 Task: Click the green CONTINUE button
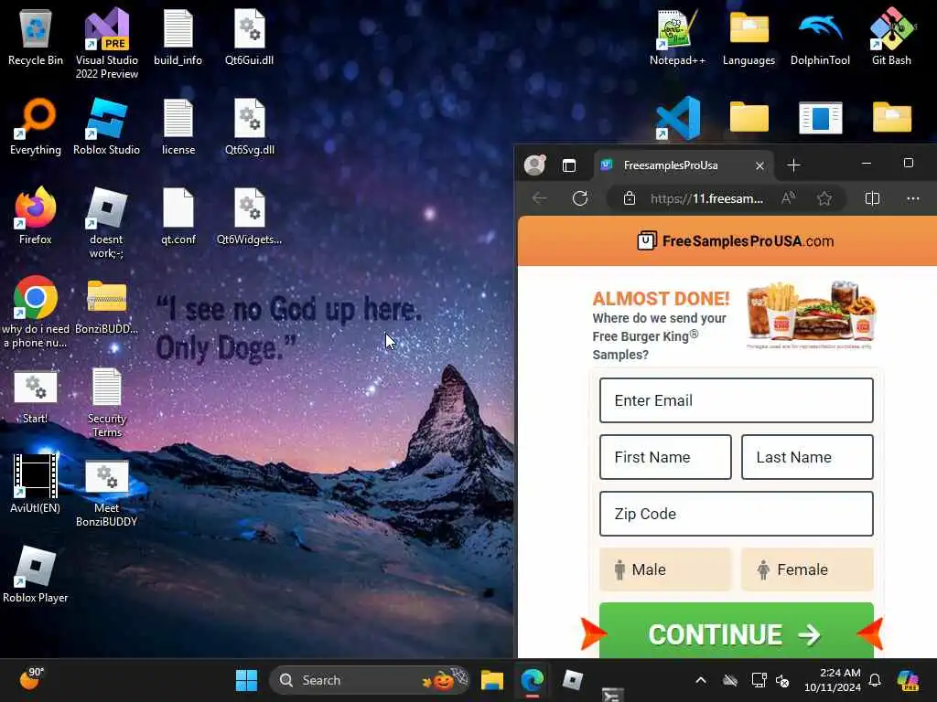(737, 632)
